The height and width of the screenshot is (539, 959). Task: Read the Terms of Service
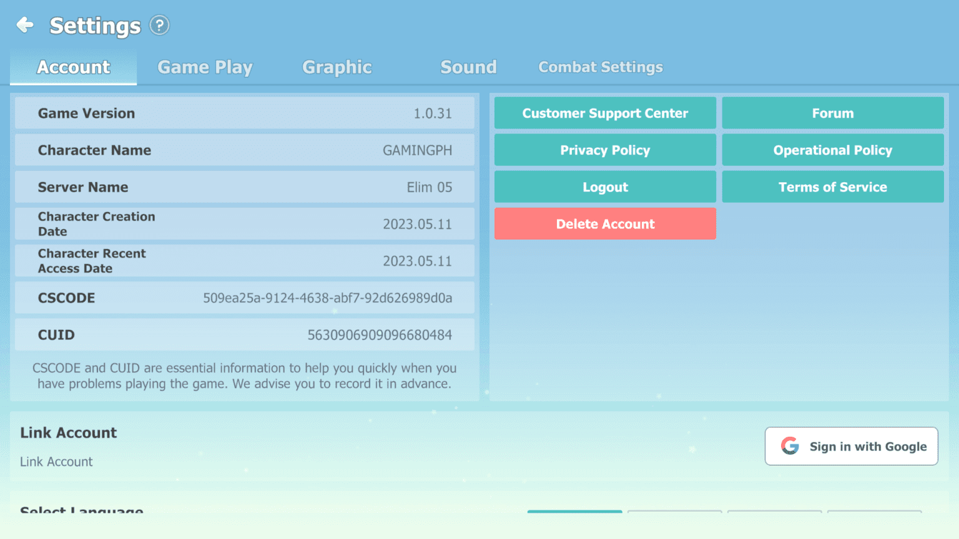[832, 187]
